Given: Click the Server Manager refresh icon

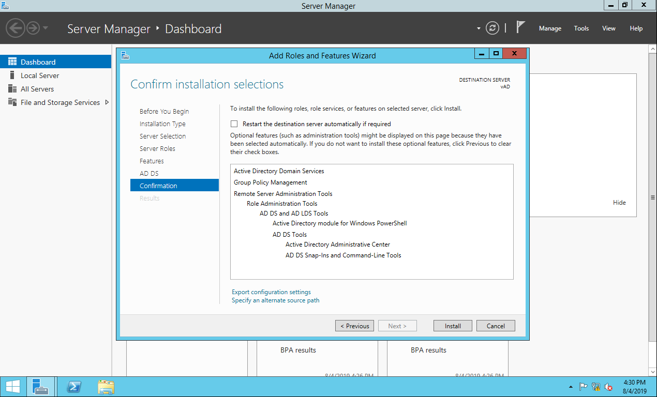Looking at the screenshot, I should tap(492, 28).
